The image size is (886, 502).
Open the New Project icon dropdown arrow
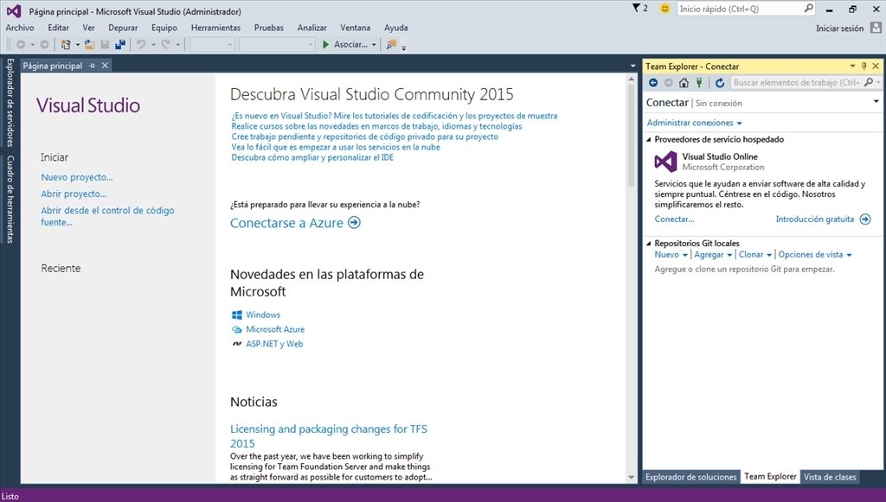click(x=77, y=45)
